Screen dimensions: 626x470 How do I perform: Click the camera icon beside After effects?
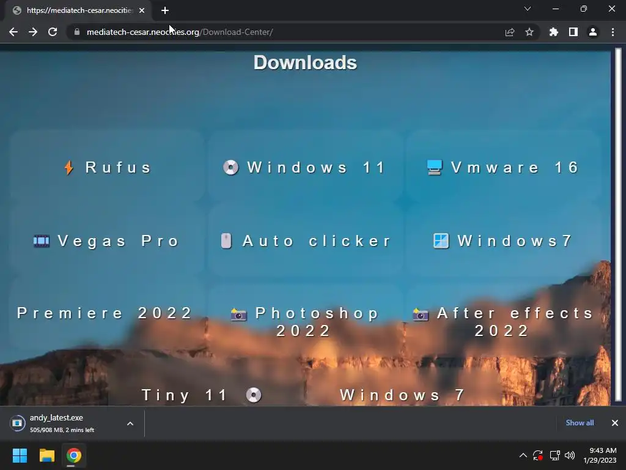[421, 315]
